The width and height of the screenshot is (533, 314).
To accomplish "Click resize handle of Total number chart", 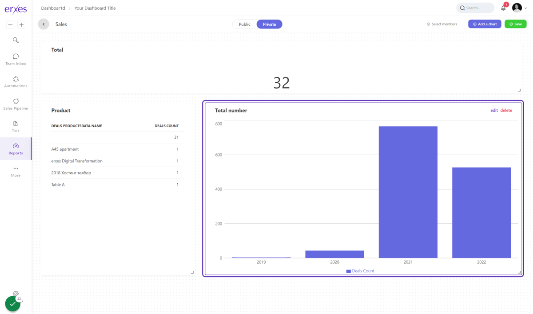I will (519, 272).
